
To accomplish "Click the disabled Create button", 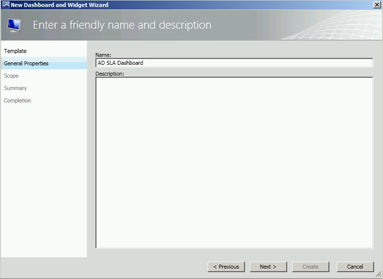I will (x=311, y=267).
